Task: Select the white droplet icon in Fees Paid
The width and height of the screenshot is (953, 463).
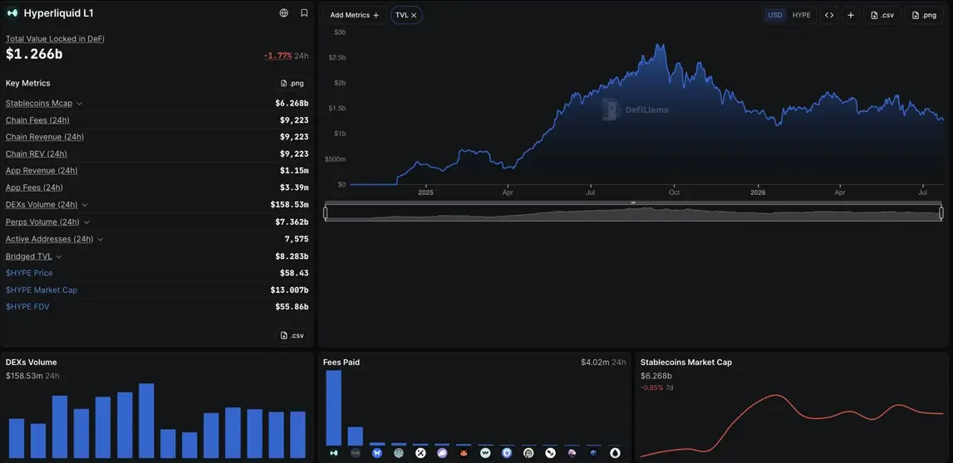Action: click(x=615, y=453)
